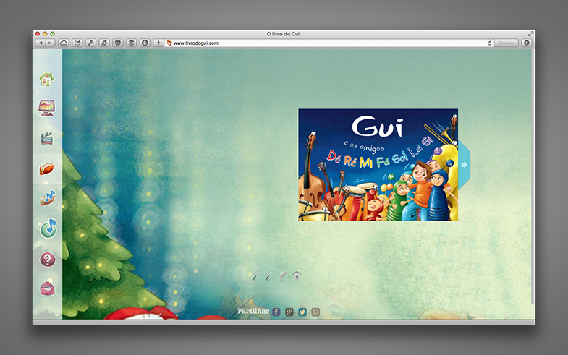This screenshot has height=355, width=568.
Task: Open the monitor screen icon in the sidebar
Action: tap(47, 108)
